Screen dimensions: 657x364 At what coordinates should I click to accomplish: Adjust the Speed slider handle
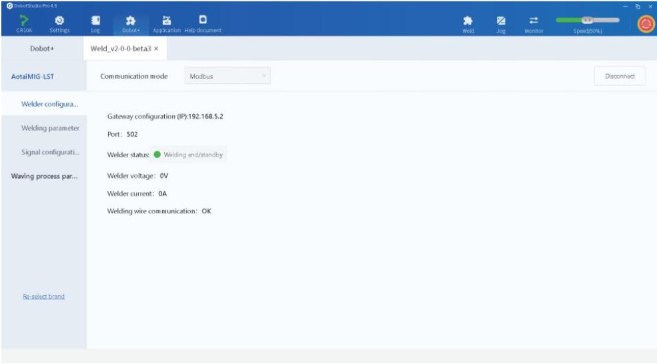(x=588, y=20)
